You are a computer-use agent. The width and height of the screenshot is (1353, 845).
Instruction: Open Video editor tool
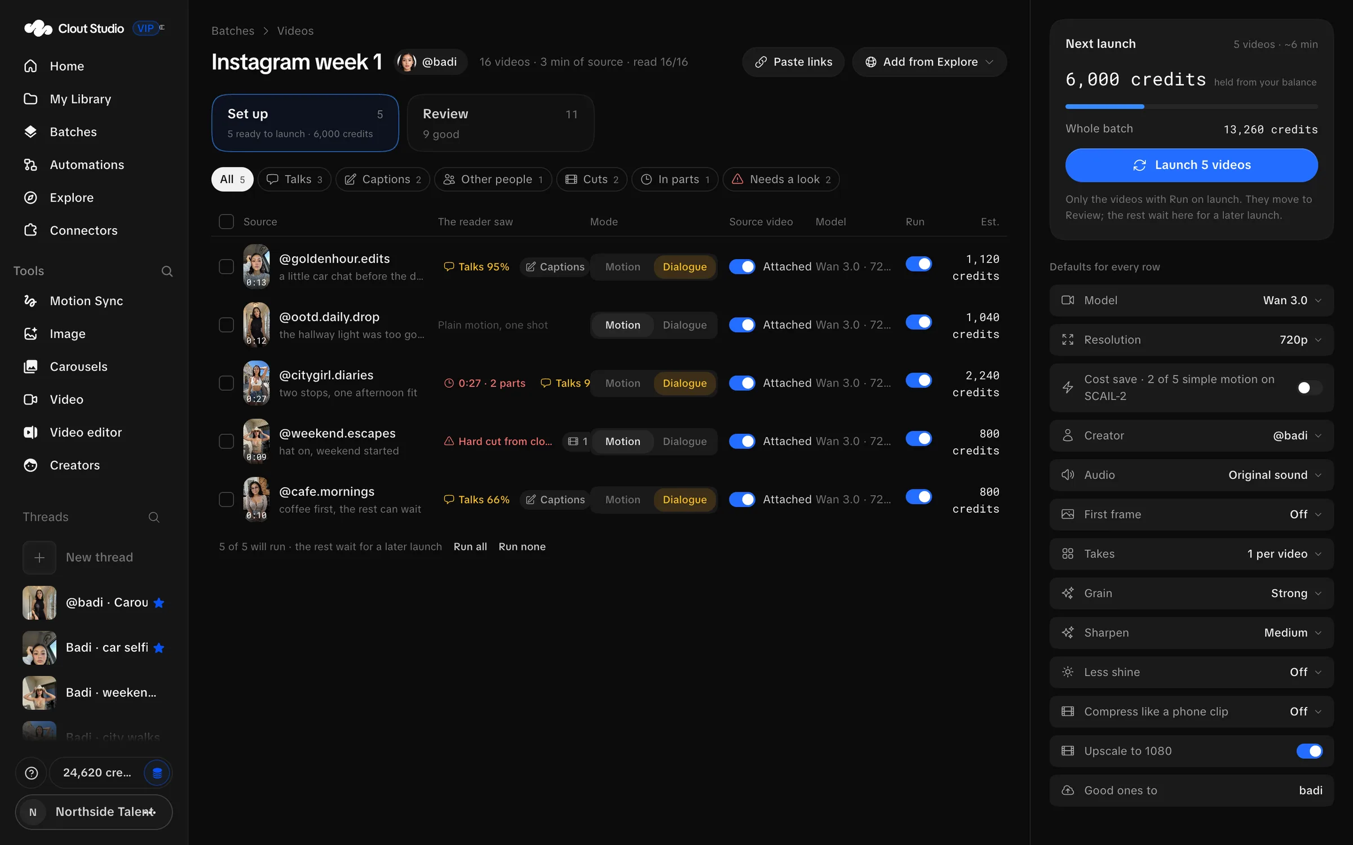(x=86, y=432)
